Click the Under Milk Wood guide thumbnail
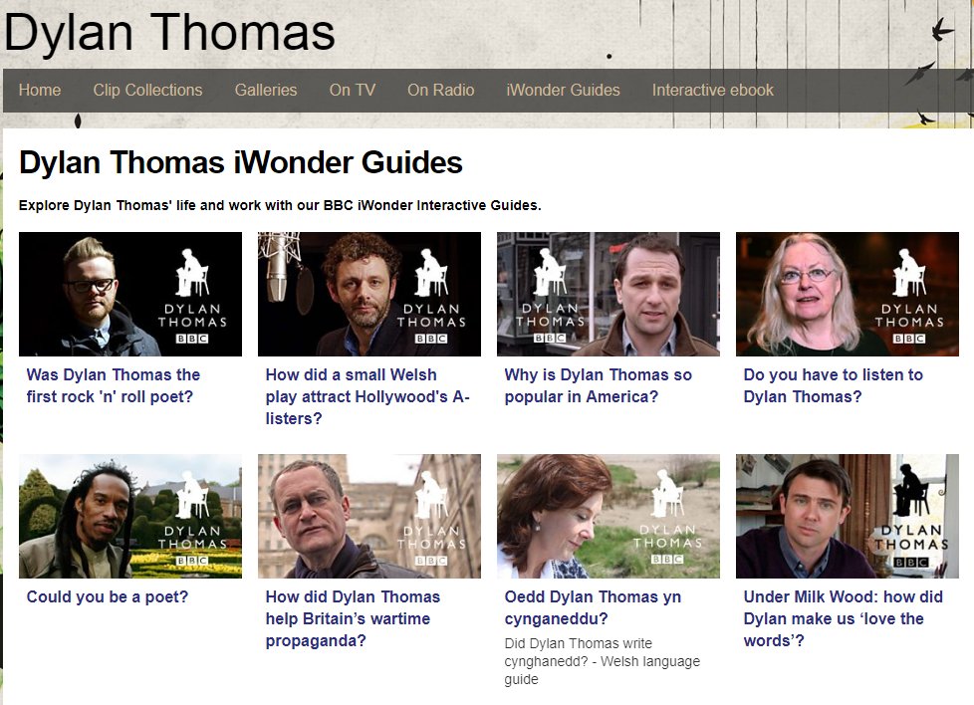The image size is (974, 705). click(x=848, y=516)
